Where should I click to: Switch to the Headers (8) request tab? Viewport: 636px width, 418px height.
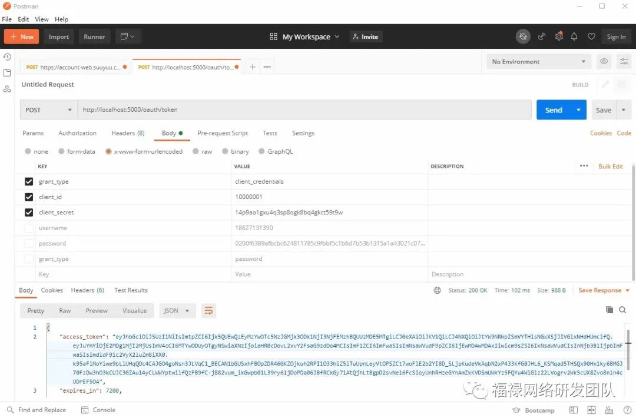[128, 133]
